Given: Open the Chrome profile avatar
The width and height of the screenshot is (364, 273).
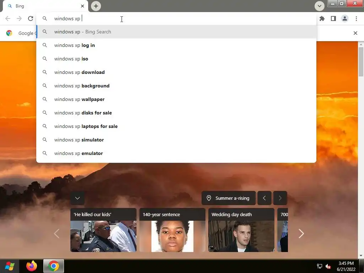Looking at the screenshot, I should pyautogui.click(x=345, y=18).
